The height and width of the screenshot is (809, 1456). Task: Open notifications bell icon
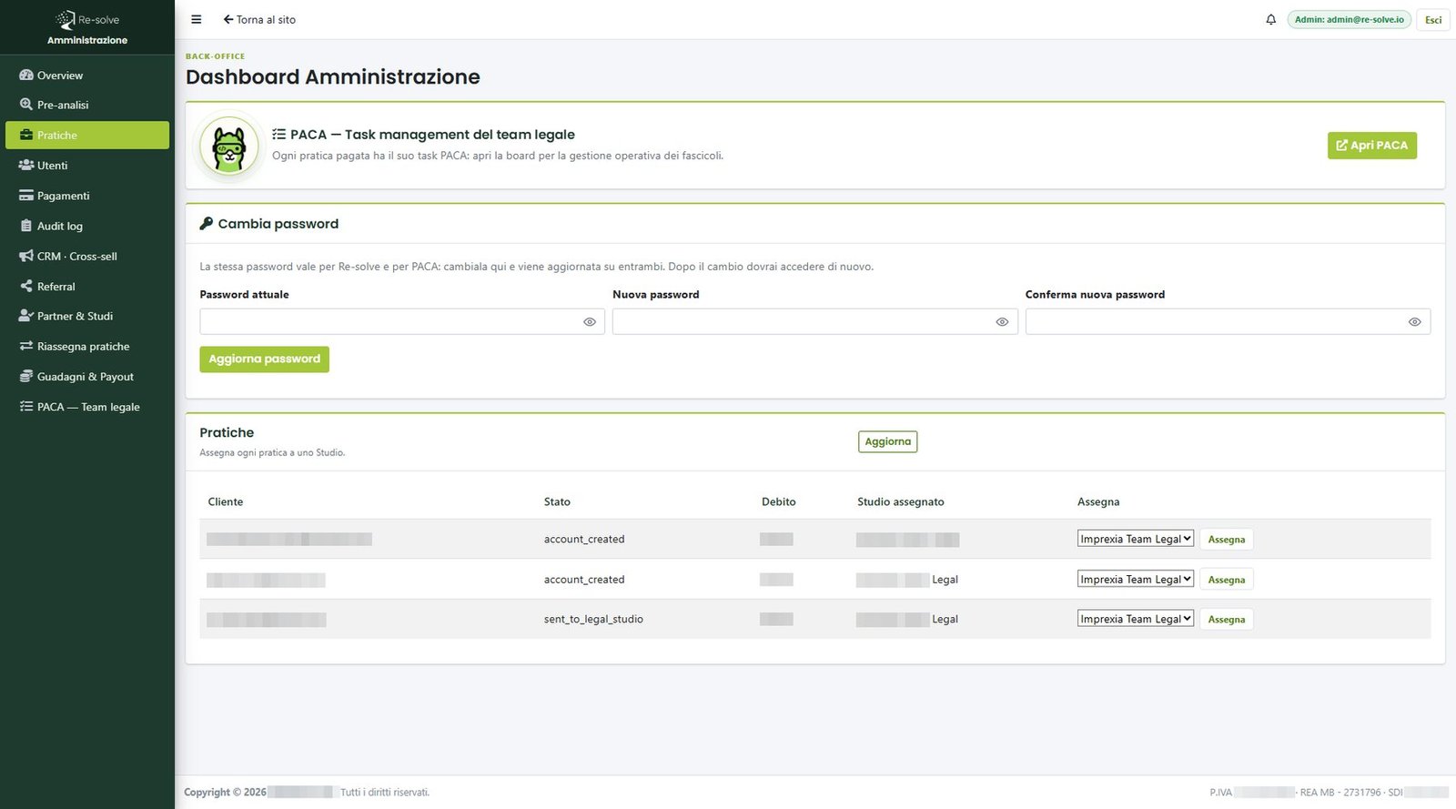coord(1270,19)
